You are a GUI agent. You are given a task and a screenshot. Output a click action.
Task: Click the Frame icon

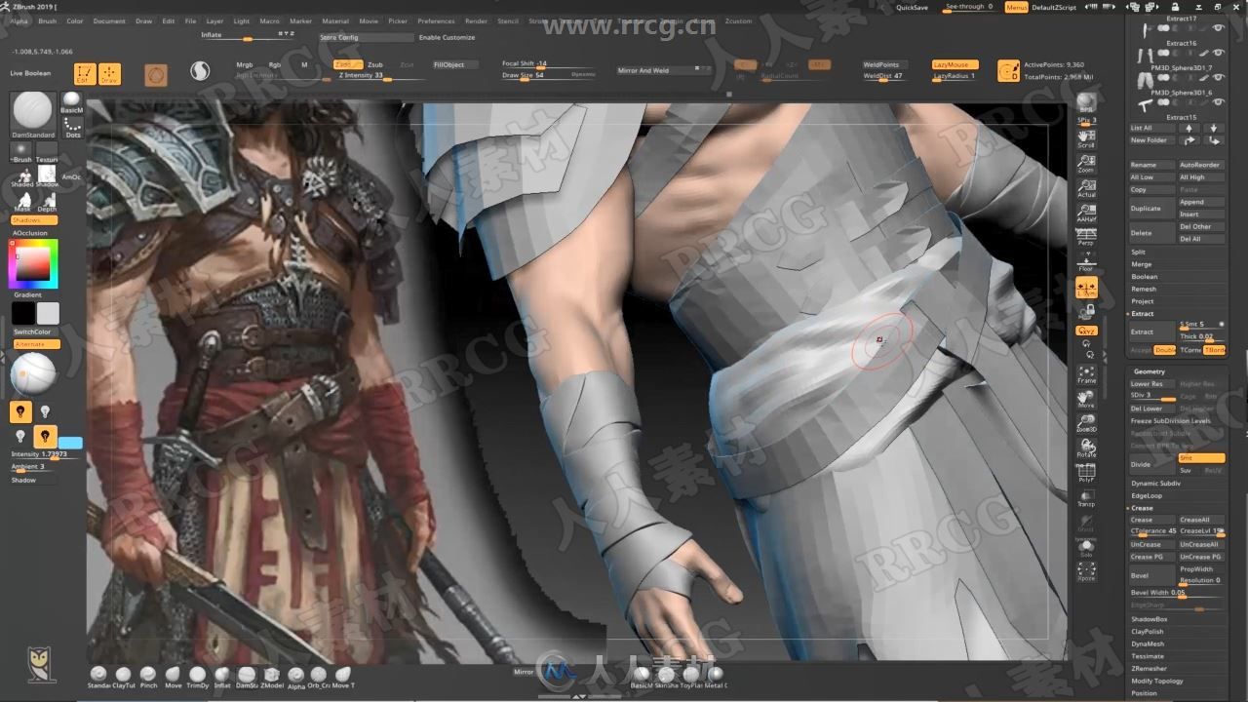tap(1086, 374)
